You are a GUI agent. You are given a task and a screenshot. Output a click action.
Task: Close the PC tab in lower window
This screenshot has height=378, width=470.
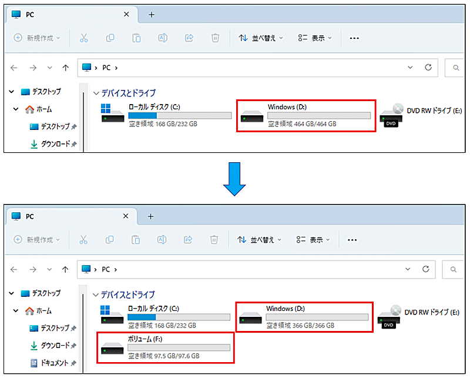126,216
